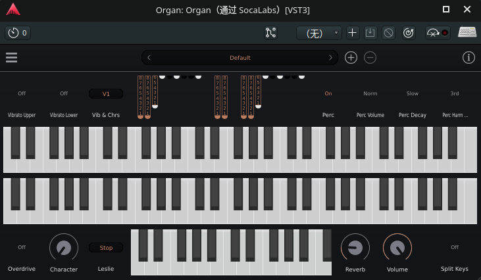
Task: Click the latency clock button showing 0
Action: 18,33
